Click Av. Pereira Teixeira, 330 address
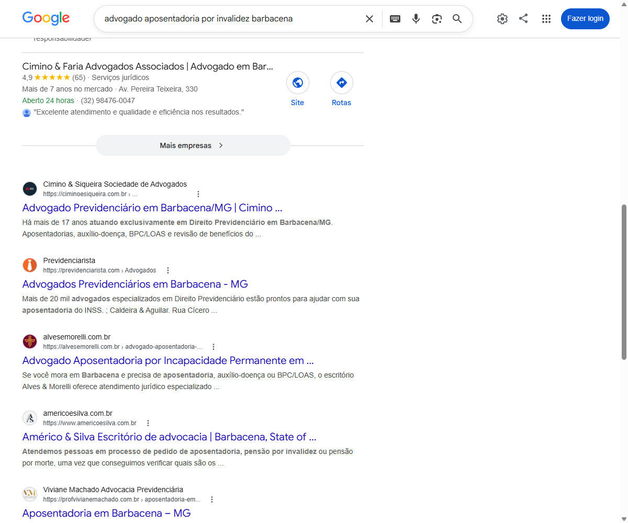 click(x=158, y=89)
